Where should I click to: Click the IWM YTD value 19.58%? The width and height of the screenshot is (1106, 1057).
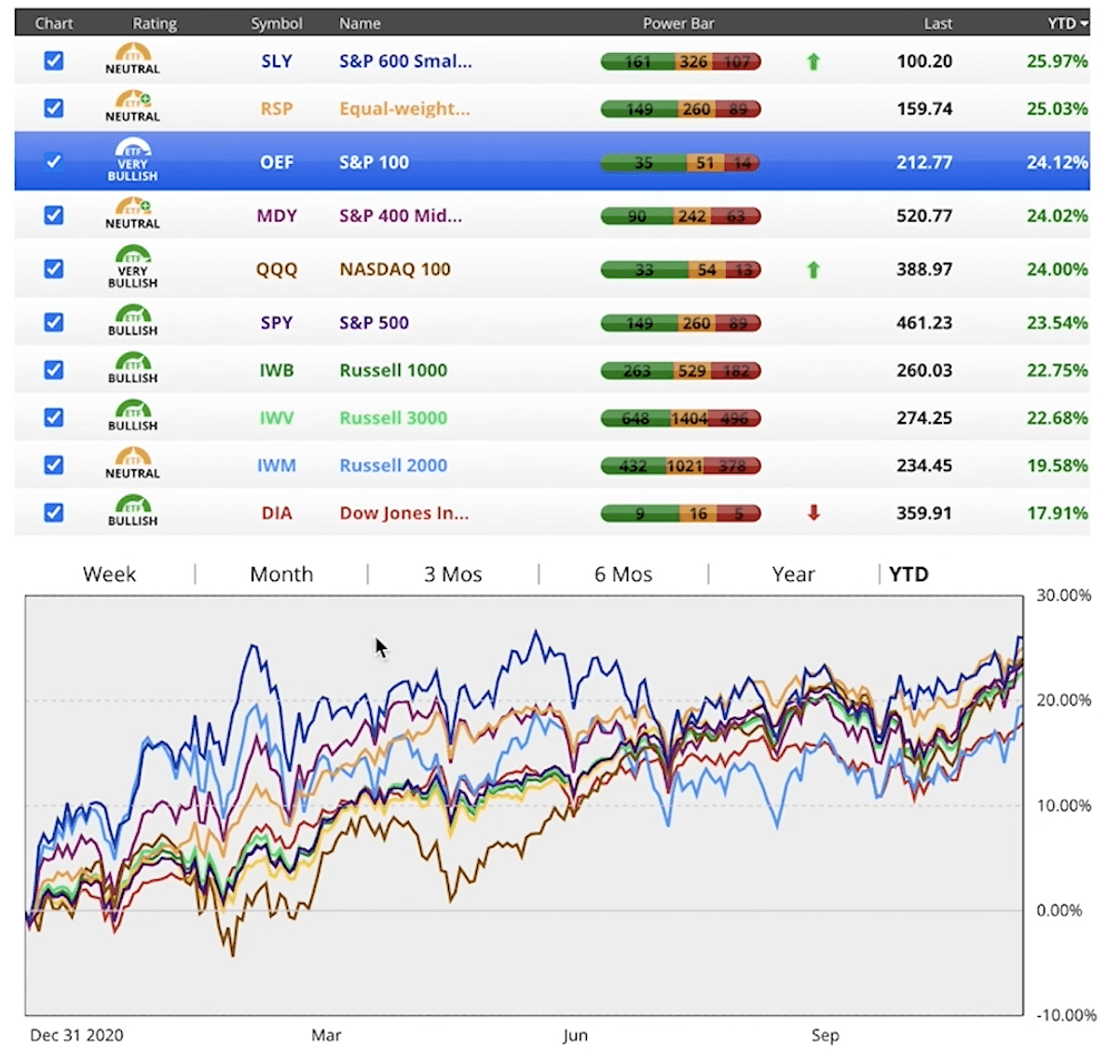pyautogui.click(x=1058, y=466)
